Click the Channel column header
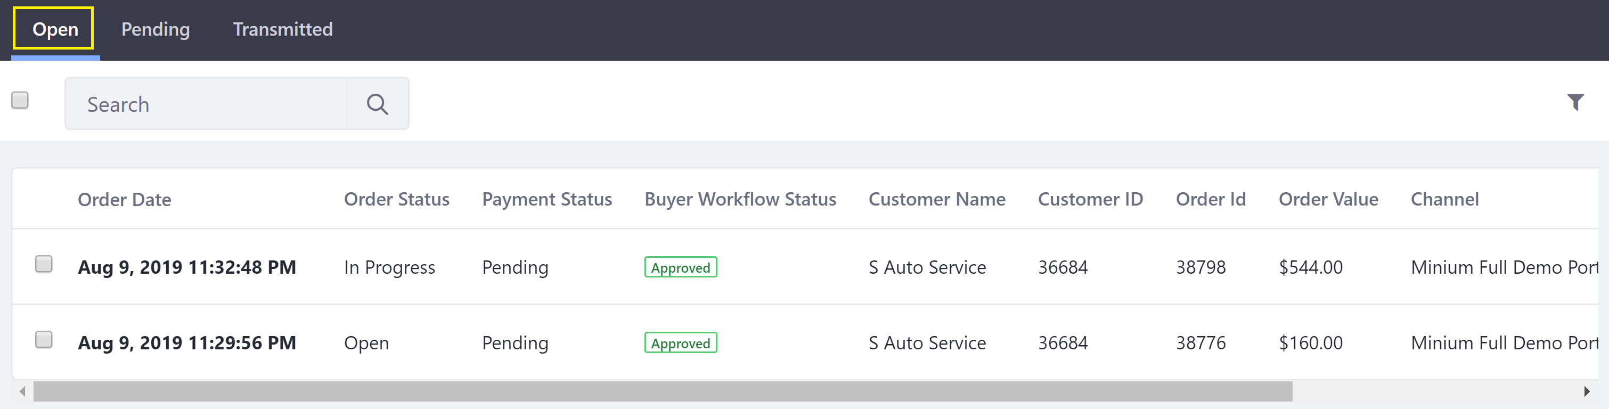Viewport: 1609px width, 409px height. pos(1445,199)
